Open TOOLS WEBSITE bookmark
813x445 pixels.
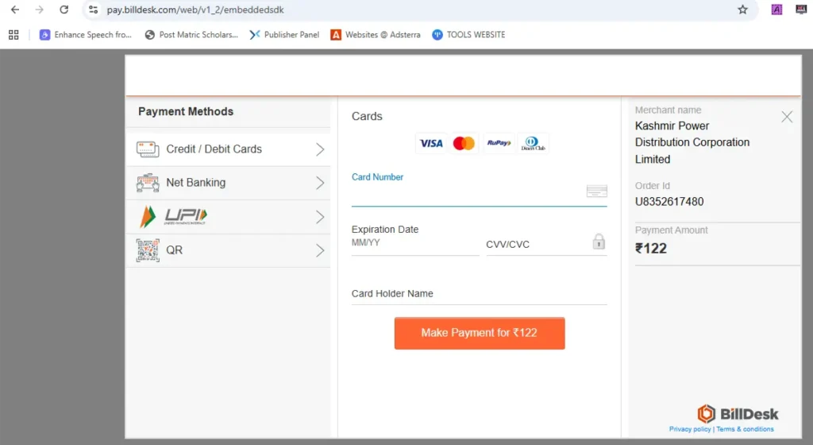pyautogui.click(x=468, y=35)
